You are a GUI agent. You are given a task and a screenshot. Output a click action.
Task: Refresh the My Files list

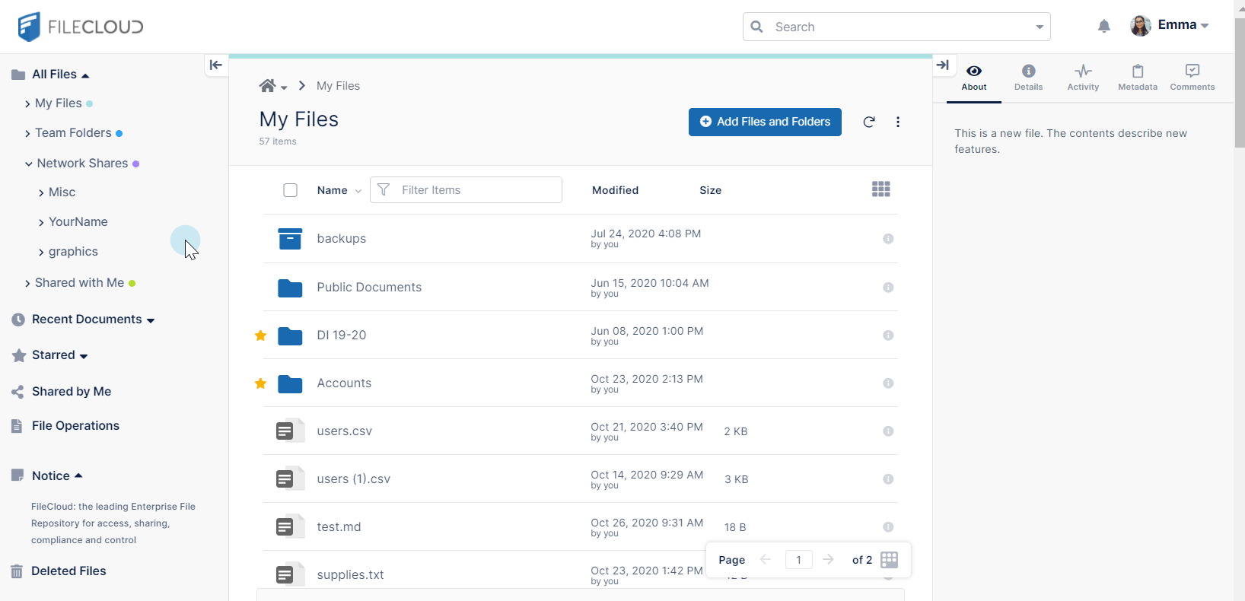tap(869, 122)
